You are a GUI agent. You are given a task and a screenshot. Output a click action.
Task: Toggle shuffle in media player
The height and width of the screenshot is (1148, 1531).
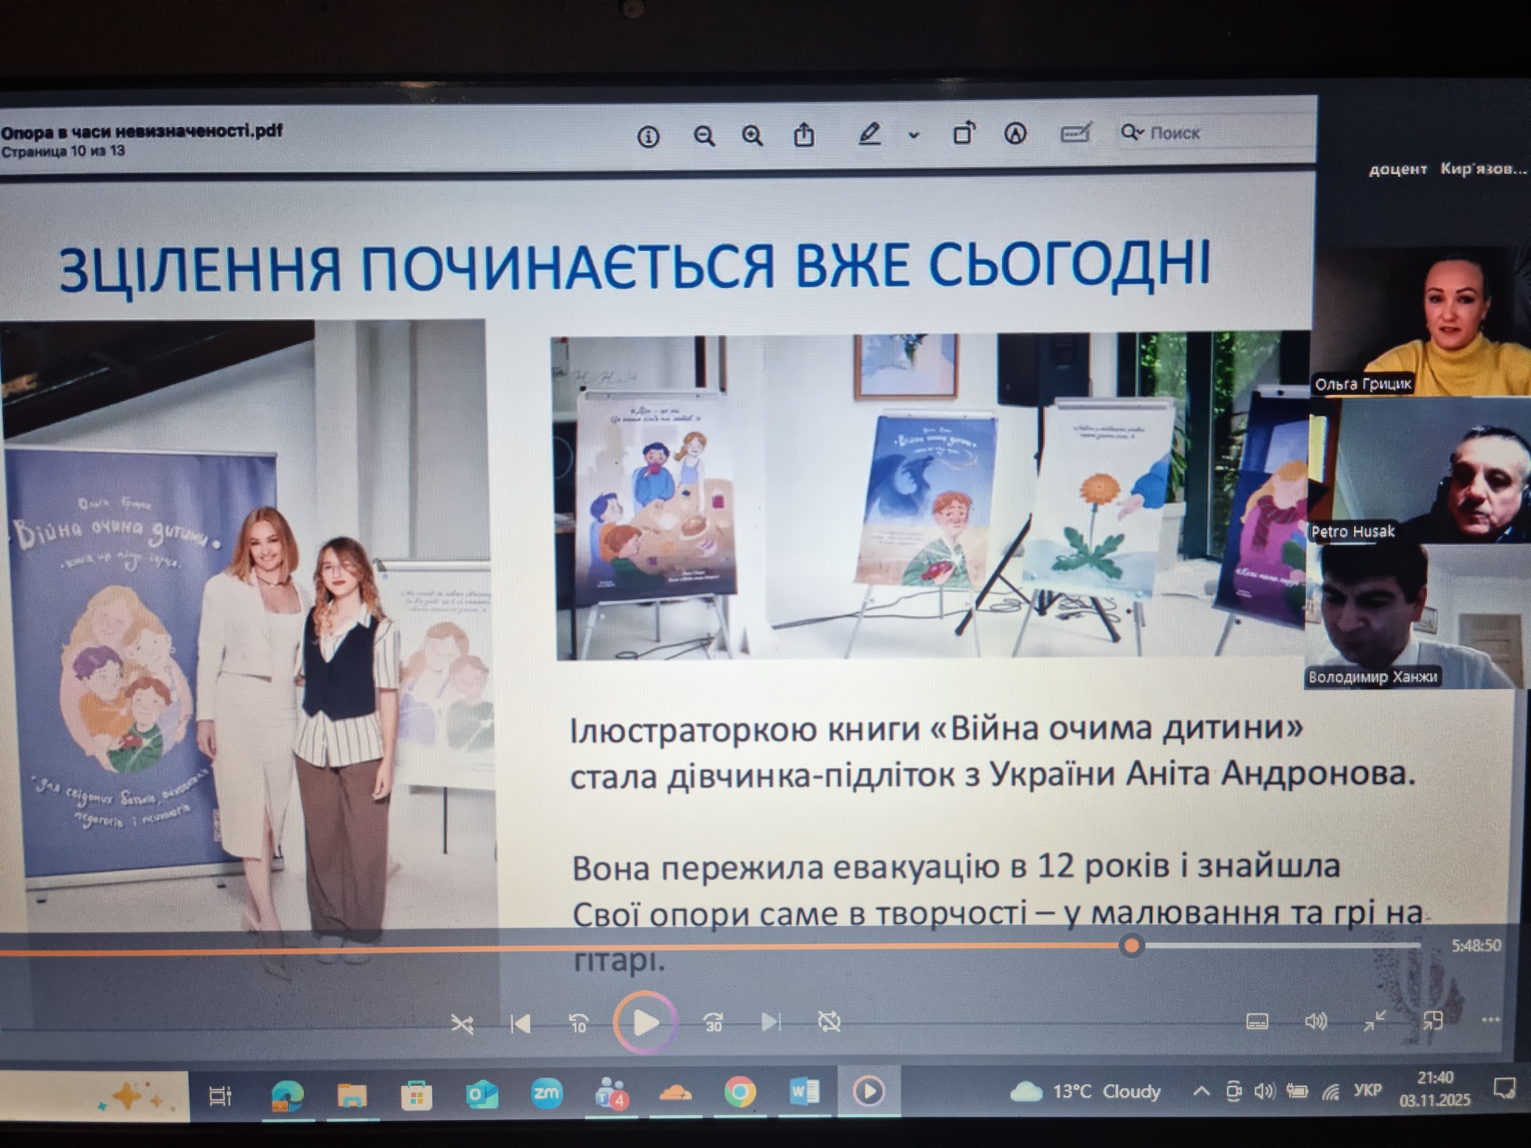pos(462,1024)
